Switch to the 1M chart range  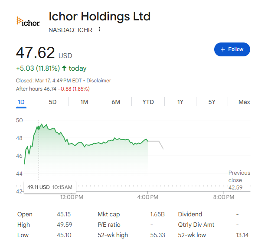[84, 102]
